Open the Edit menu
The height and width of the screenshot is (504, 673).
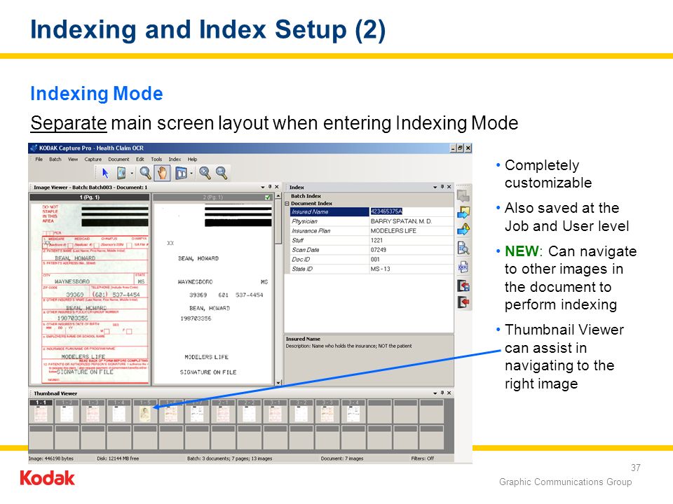(140, 159)
